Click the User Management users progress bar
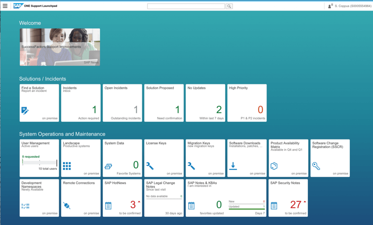The height and width of the screenshot is (225, 373). tap(39, 162)
